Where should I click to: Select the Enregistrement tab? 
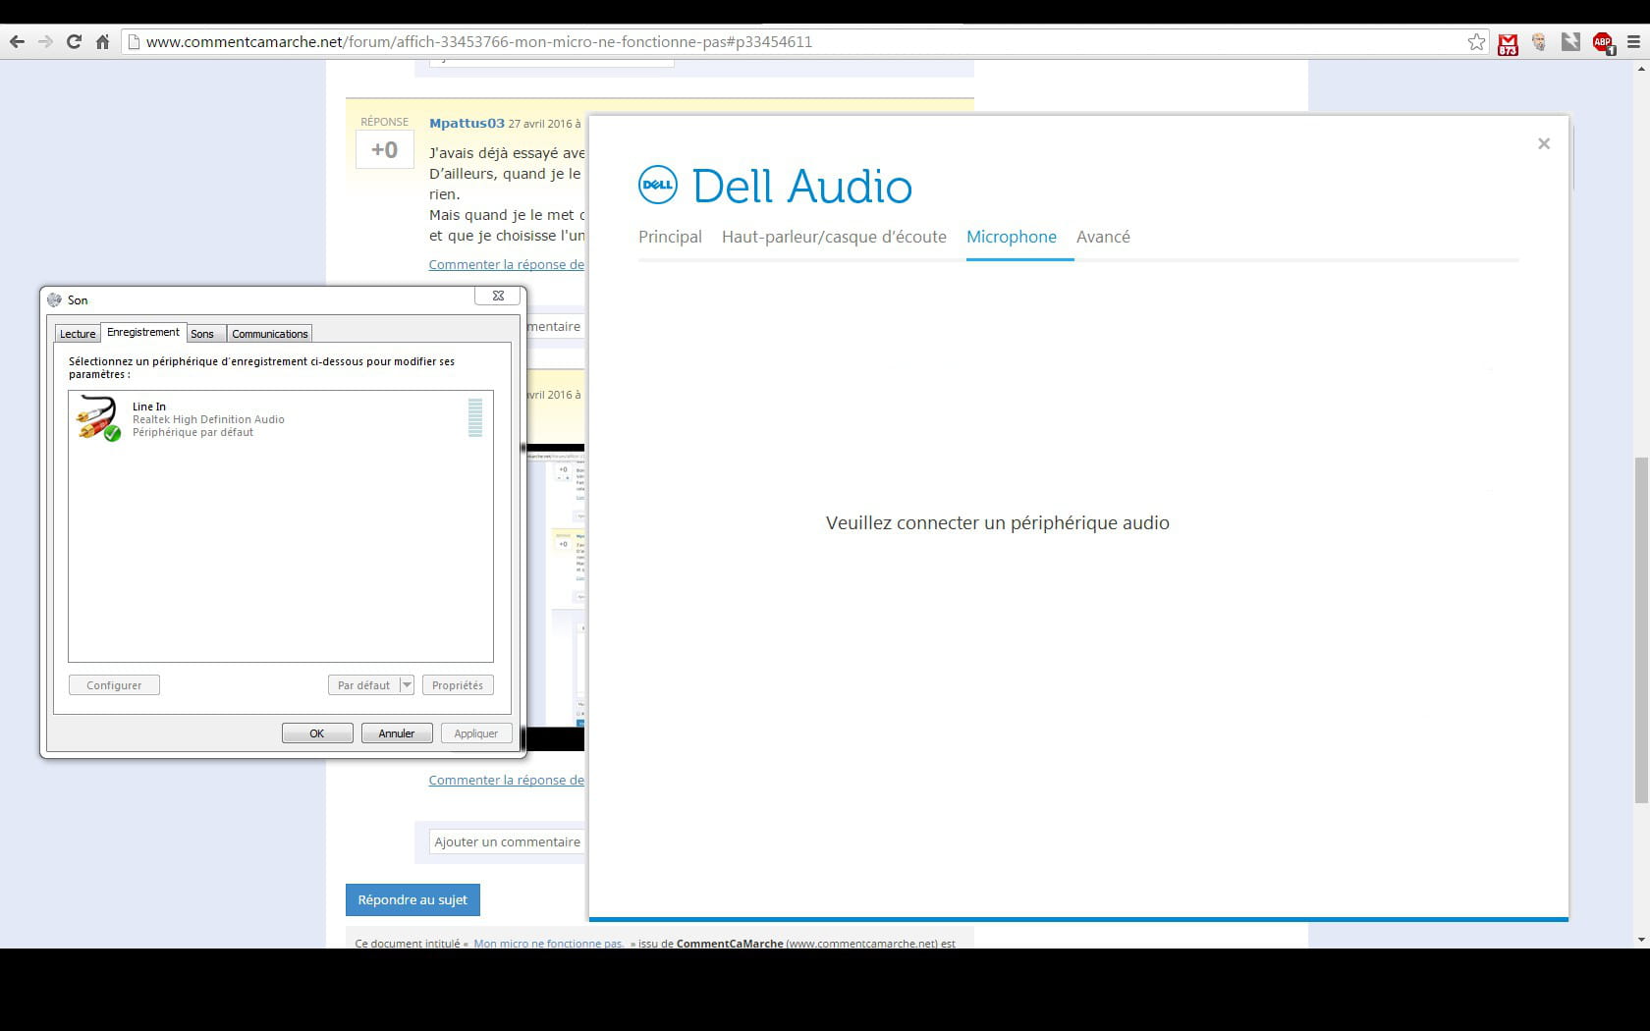[x=143, y=332]
